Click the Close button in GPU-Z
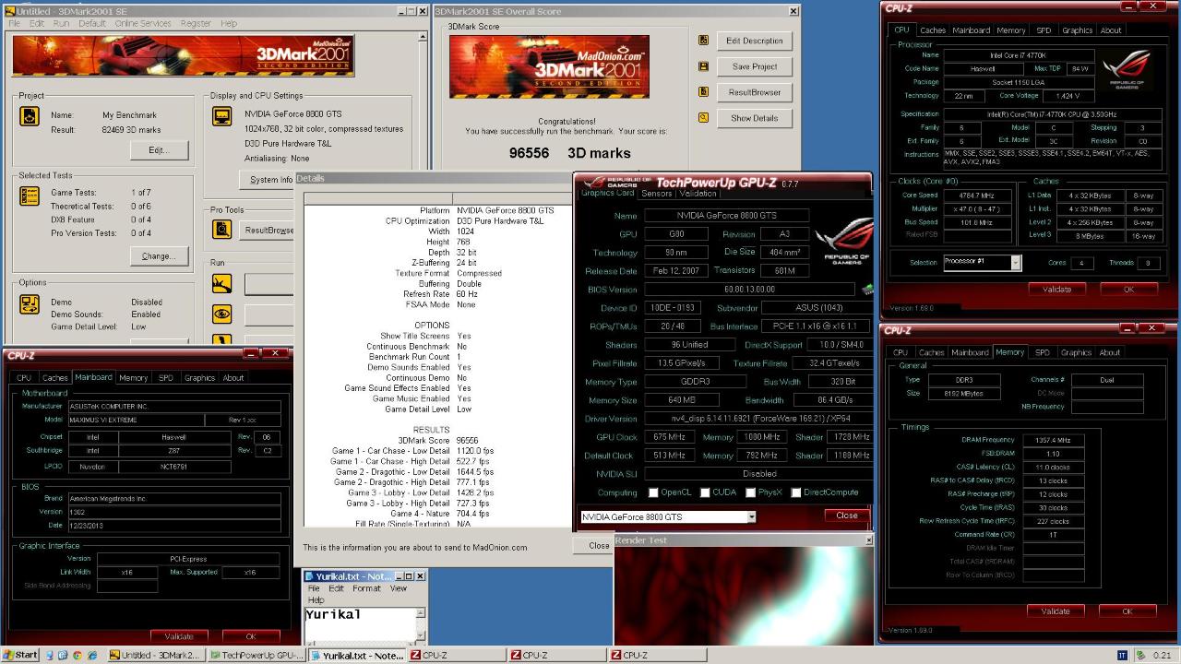Viewport: 1181px width, 664px height. 846,516
